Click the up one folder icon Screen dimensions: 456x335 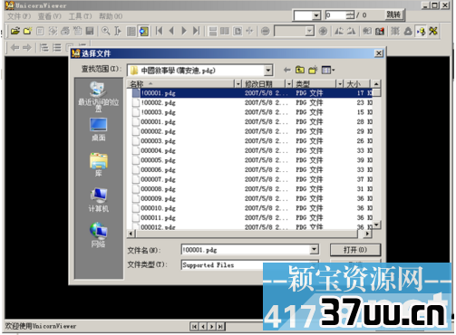point(299,70)
